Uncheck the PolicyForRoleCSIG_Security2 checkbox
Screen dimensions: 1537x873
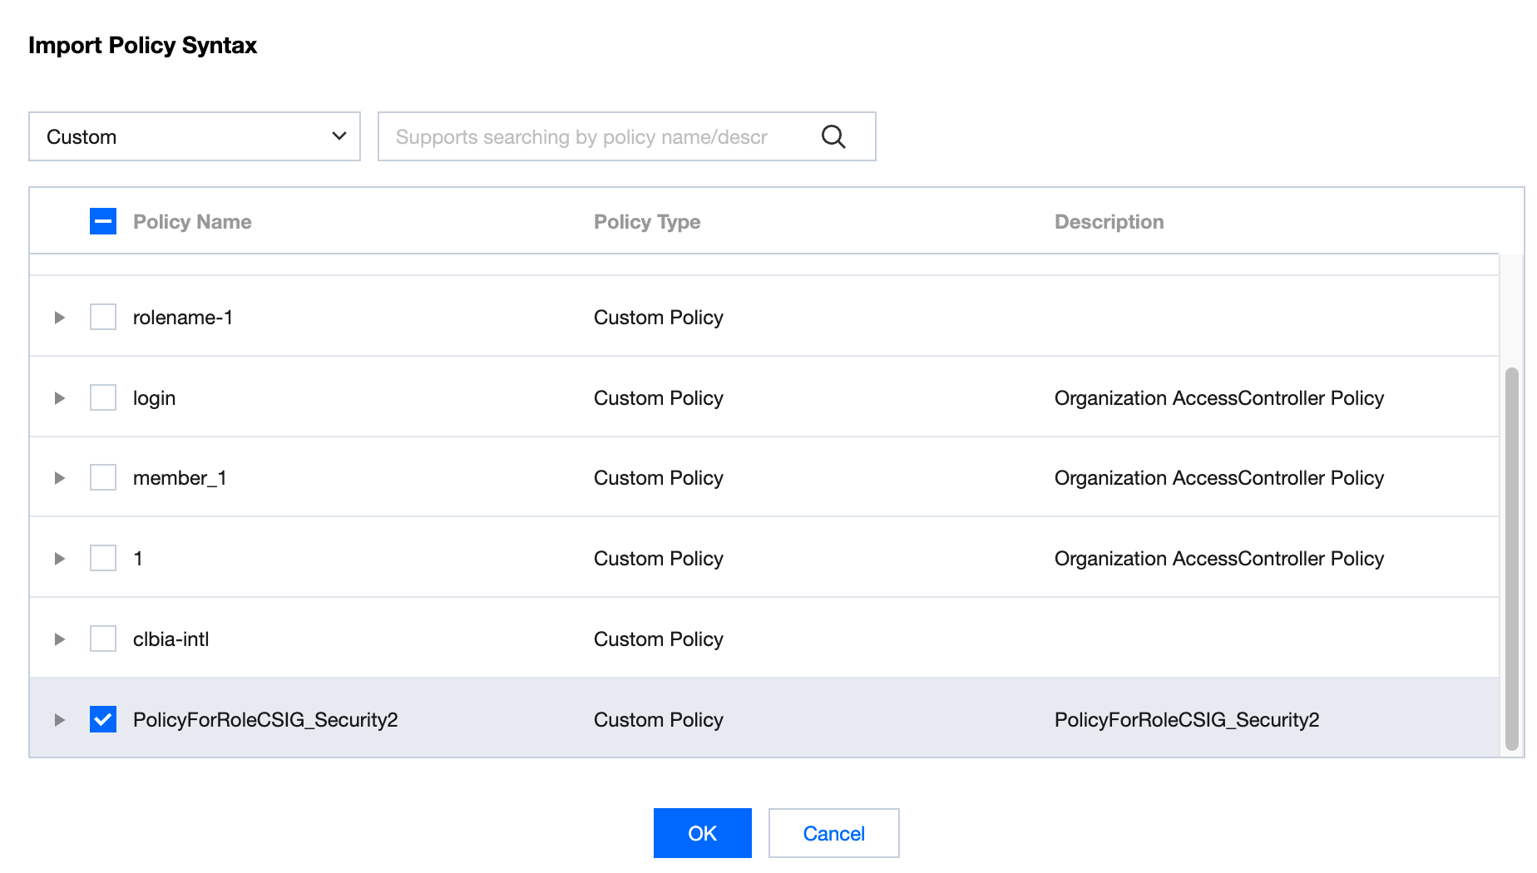(103, 719)
